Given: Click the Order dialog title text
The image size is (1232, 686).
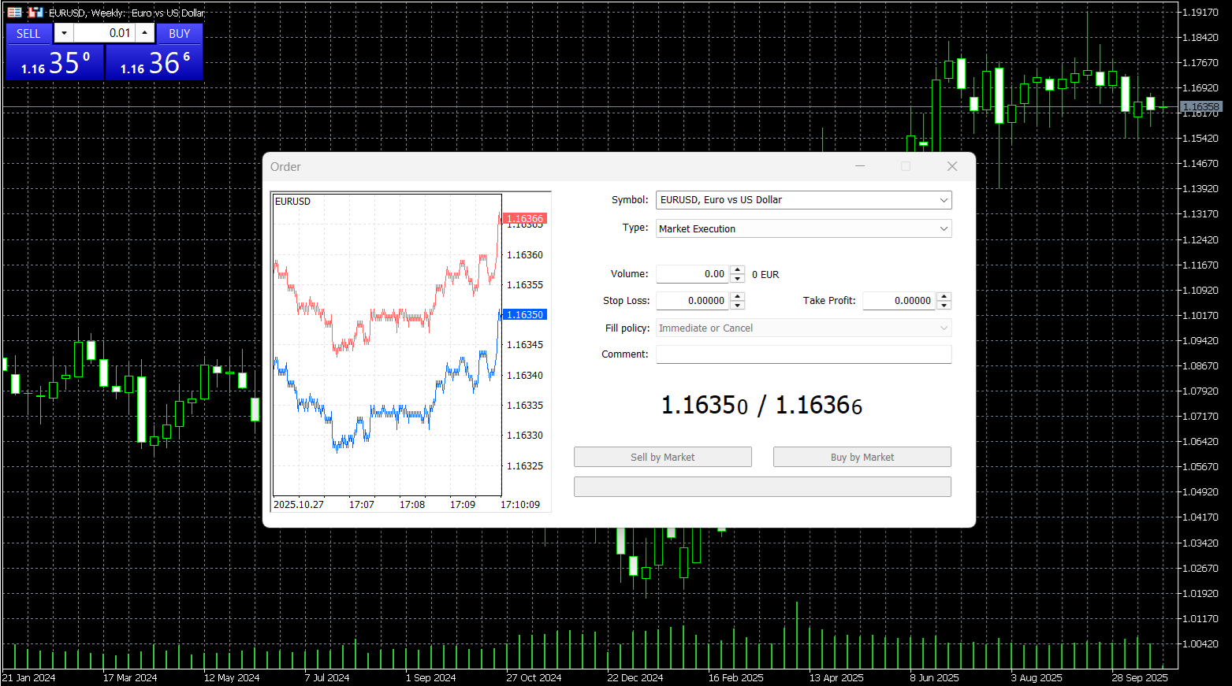Looking at the screenshot, I should click(x=285, y=167).
